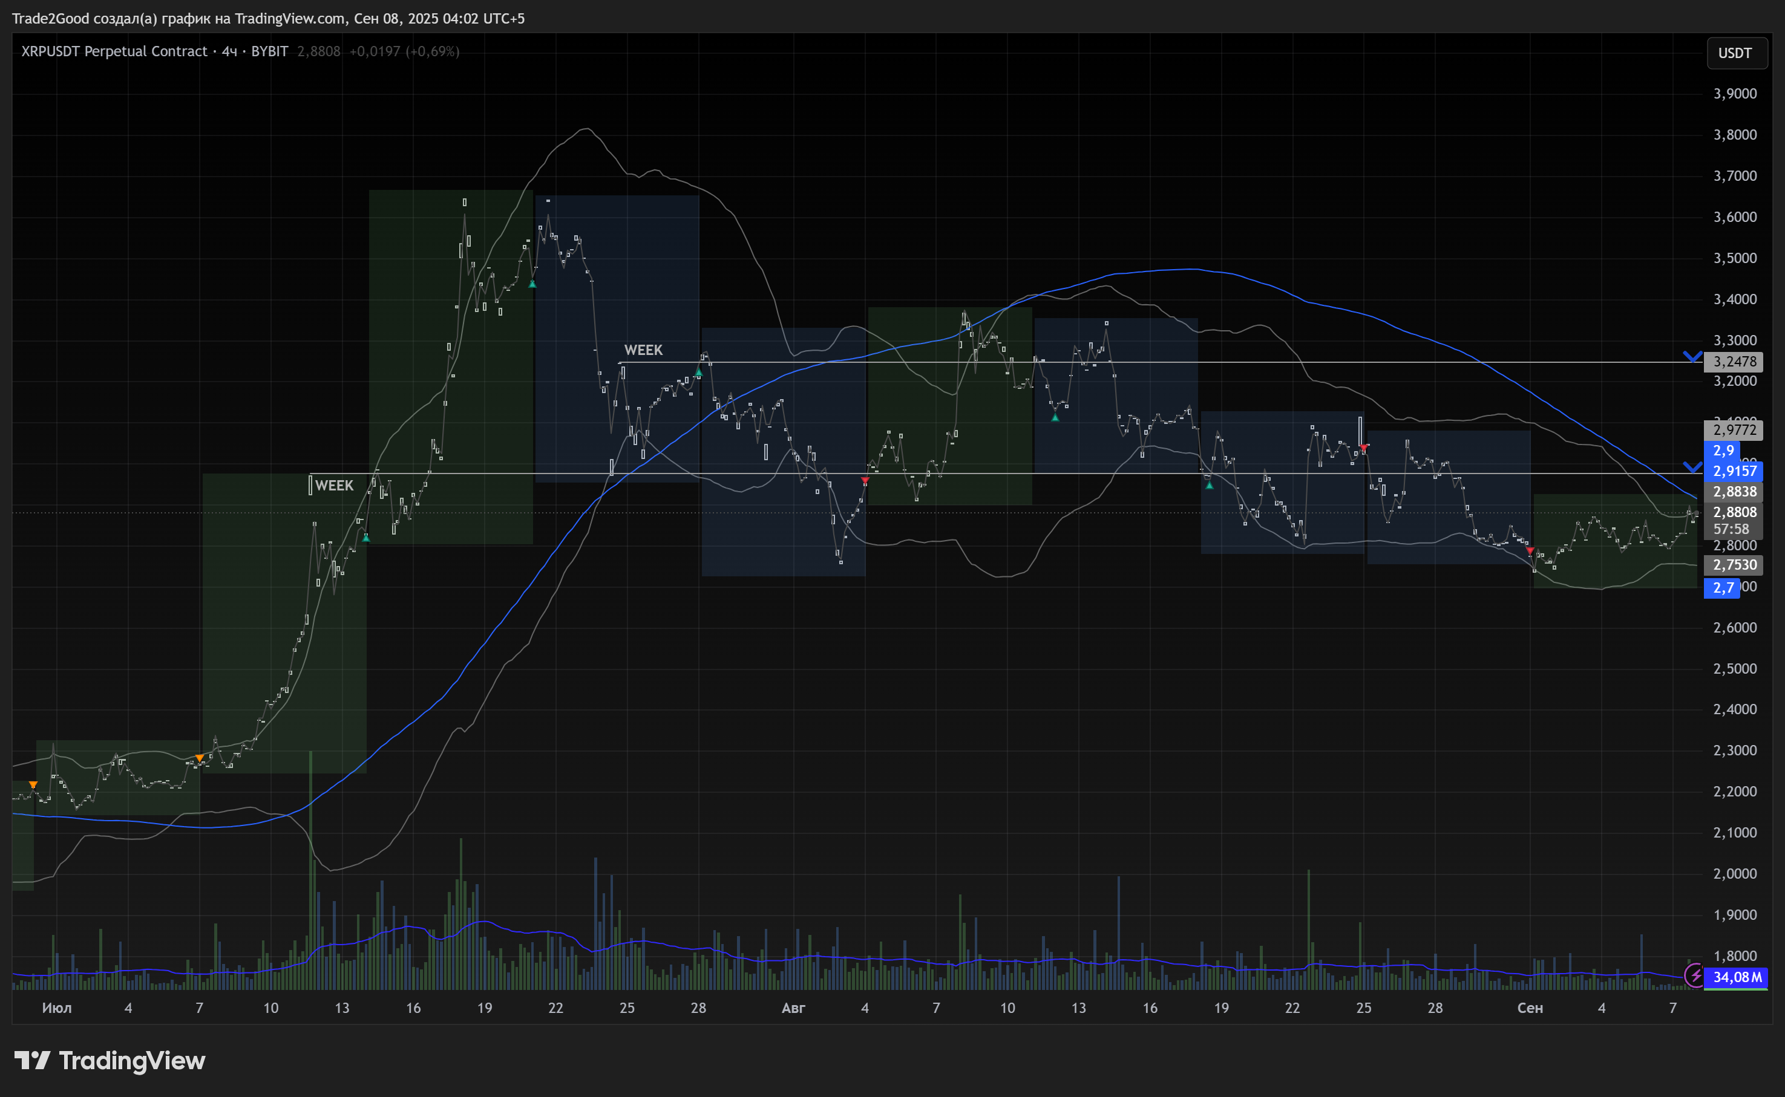Click the blue chevron beside 3,2478

(1692, 356)
